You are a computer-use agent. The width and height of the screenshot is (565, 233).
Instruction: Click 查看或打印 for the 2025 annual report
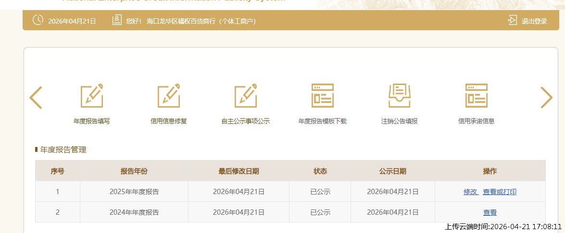tap(500, 192)
